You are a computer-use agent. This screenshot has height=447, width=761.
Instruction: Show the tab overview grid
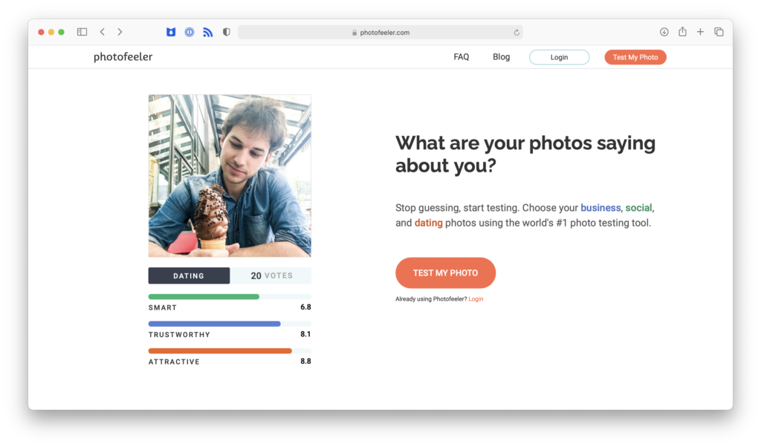point(719,32)
